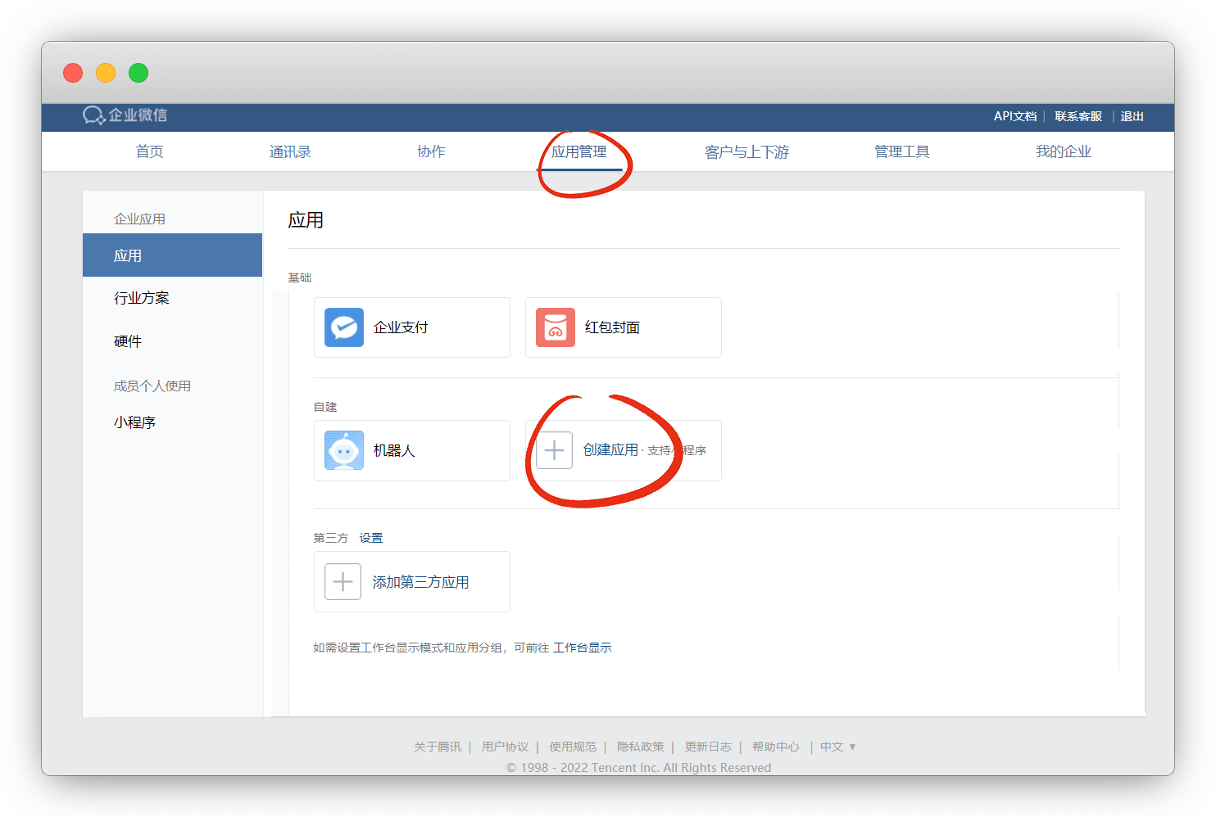Switch to 我的企业 tab

click(1063, 151)
